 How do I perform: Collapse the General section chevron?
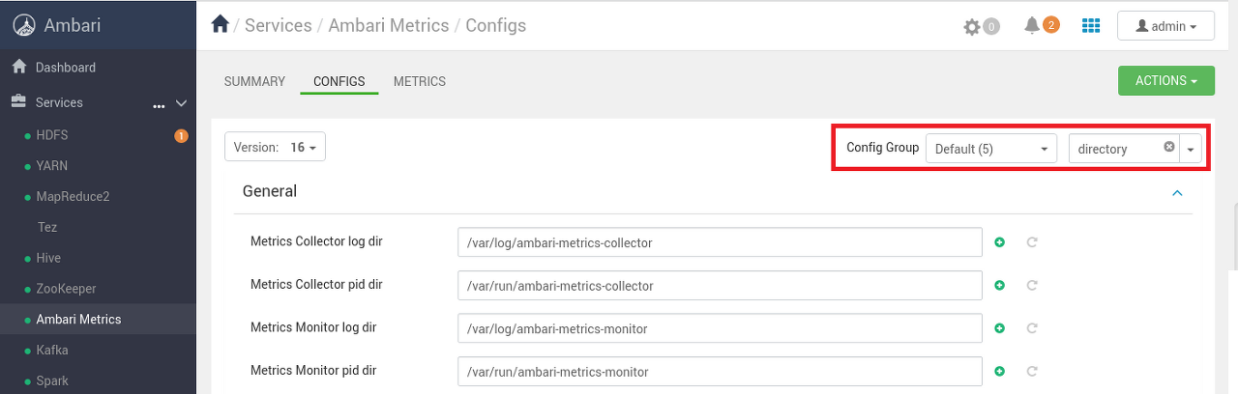click(1177, 193)
